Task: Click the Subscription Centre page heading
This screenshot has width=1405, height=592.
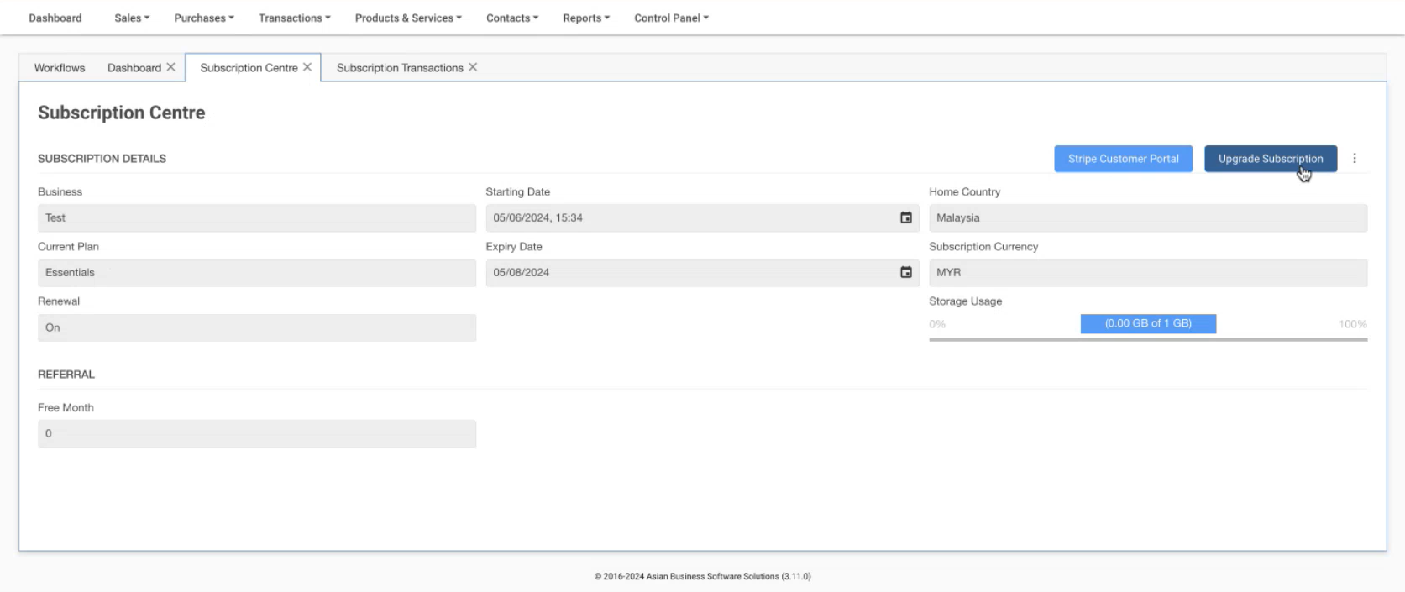Action: [122, 113]
